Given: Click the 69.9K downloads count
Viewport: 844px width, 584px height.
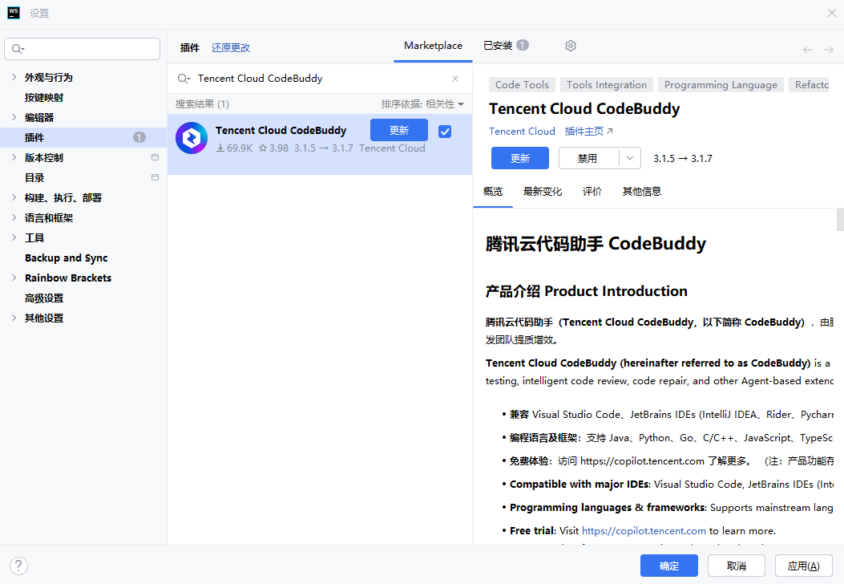Looking at the screenshot, I should tap(235, 148).
